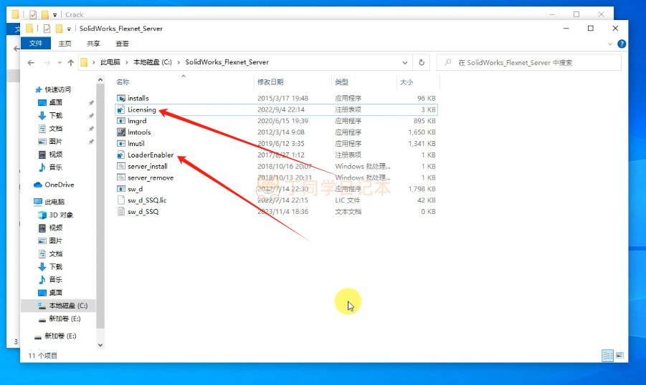646x385 pixels.
Task: Open the address bar history dropdown
Action: (405, 62)
